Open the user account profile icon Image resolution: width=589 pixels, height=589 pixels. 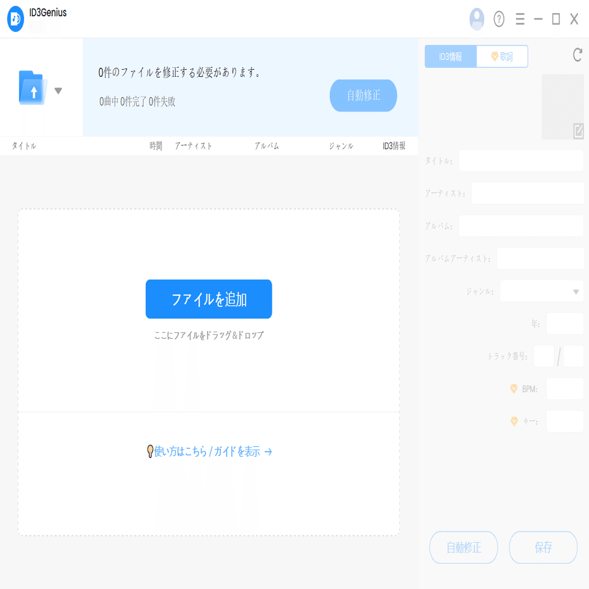click(476, 19)
